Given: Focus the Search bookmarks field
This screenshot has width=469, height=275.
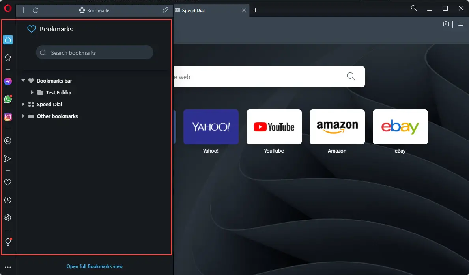Looking at the screenshot, I should pos(95,52).
